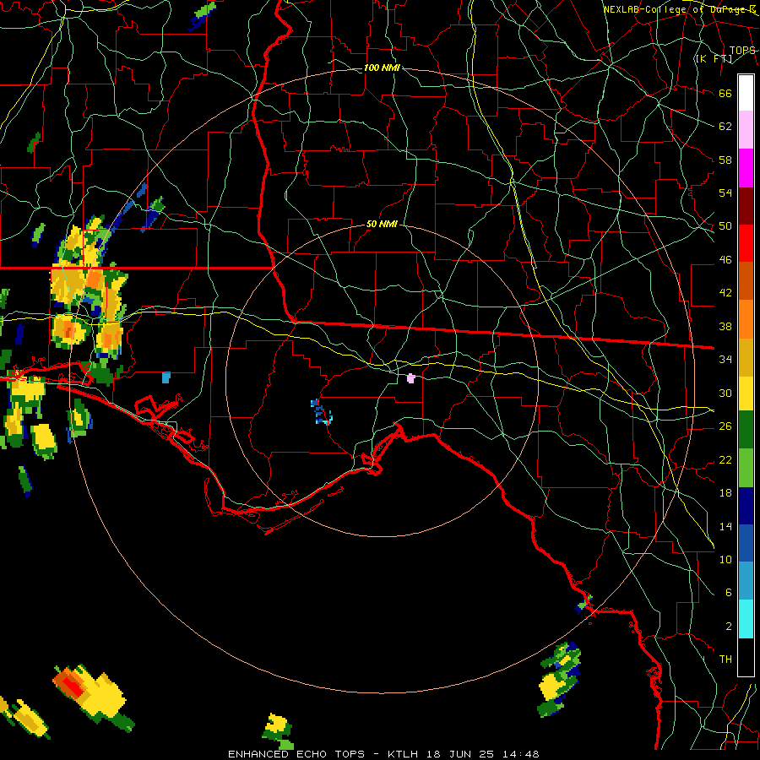This screenshot has height=760, width=760.
Task: Click the white swatch at the top of the TOPS legend
Action: tap(746, 93)
